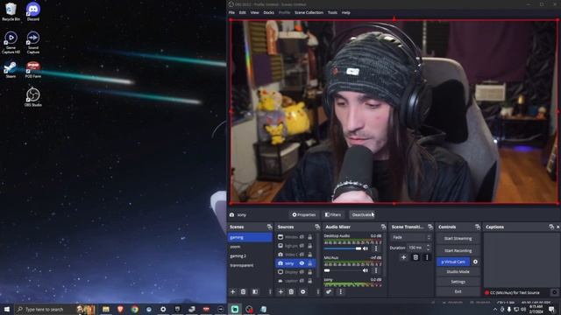
Task: Float the Audio Mixer dock panel
Action: point(384,227)
